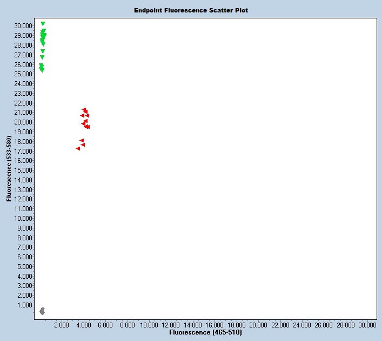Select the rightmost red triangle near 19.500
Image resolution: width=382 pixels, height=341 pixels.
tap(88, 127)
